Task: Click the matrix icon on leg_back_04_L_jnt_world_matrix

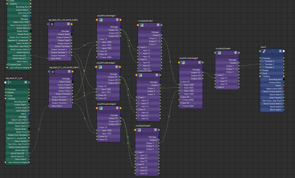Action: coord(52,24)
